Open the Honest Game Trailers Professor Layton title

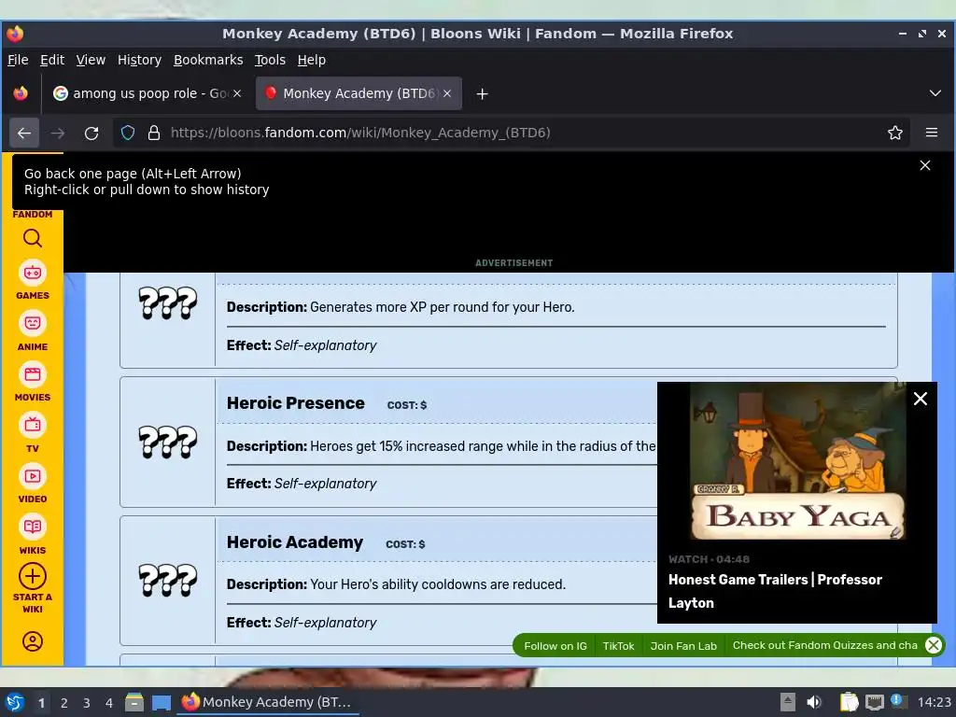click(x=775, y=591)
